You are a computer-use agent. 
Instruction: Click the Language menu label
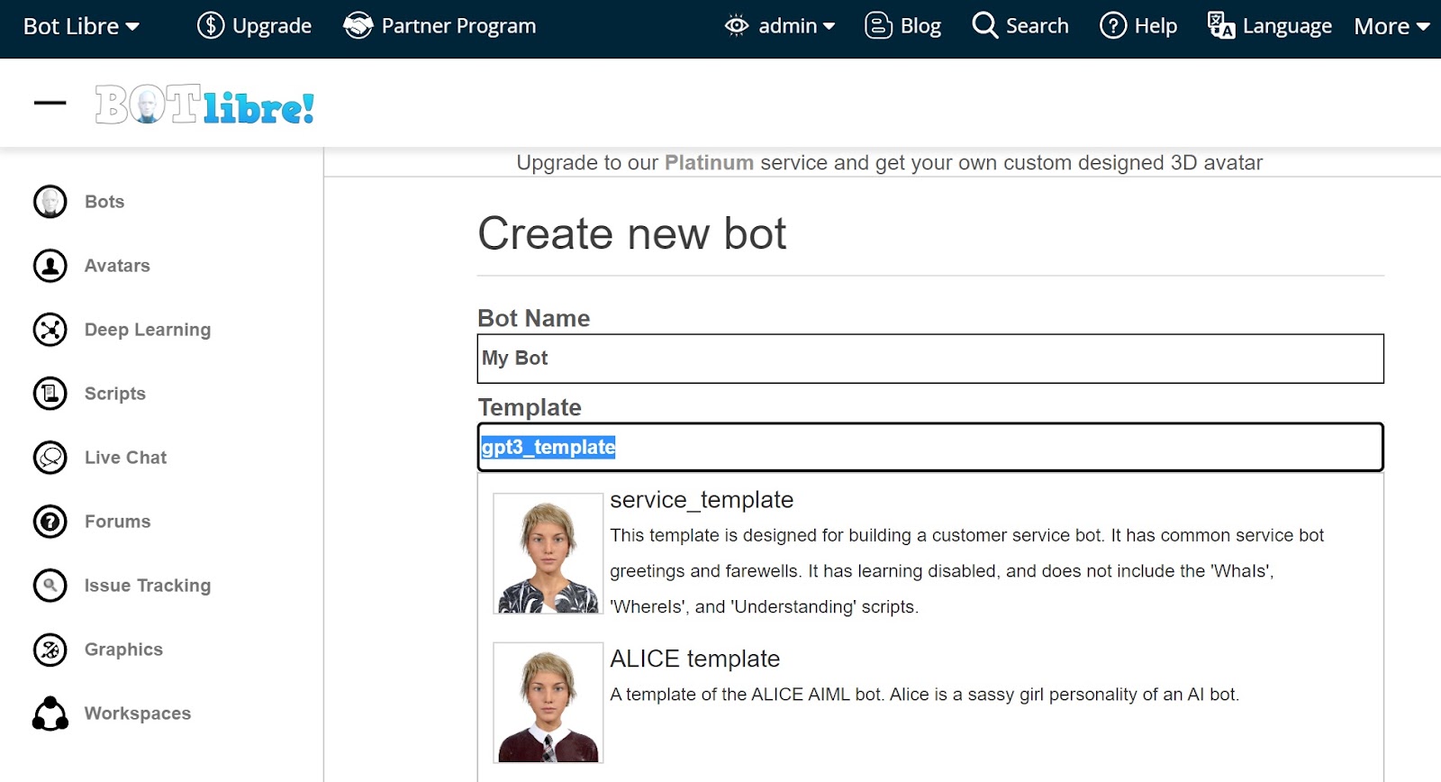tap(1287, 26)
